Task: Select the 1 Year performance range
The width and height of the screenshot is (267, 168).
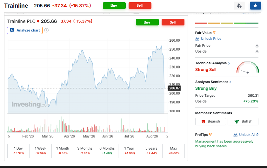Action: click(129, 151)
